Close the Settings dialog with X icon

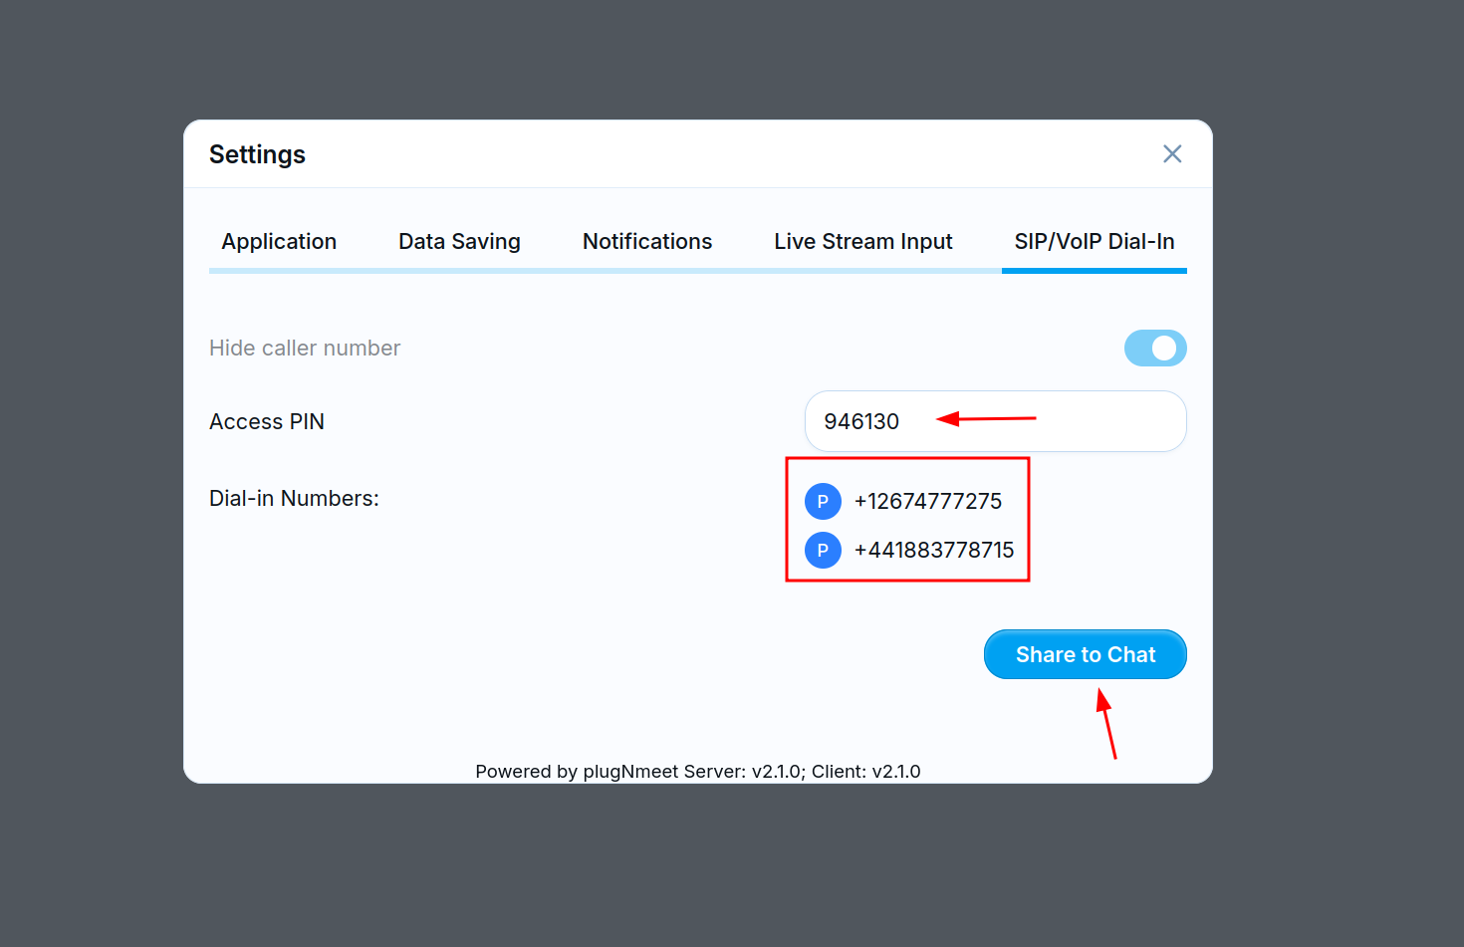(x=1172, y=153)
